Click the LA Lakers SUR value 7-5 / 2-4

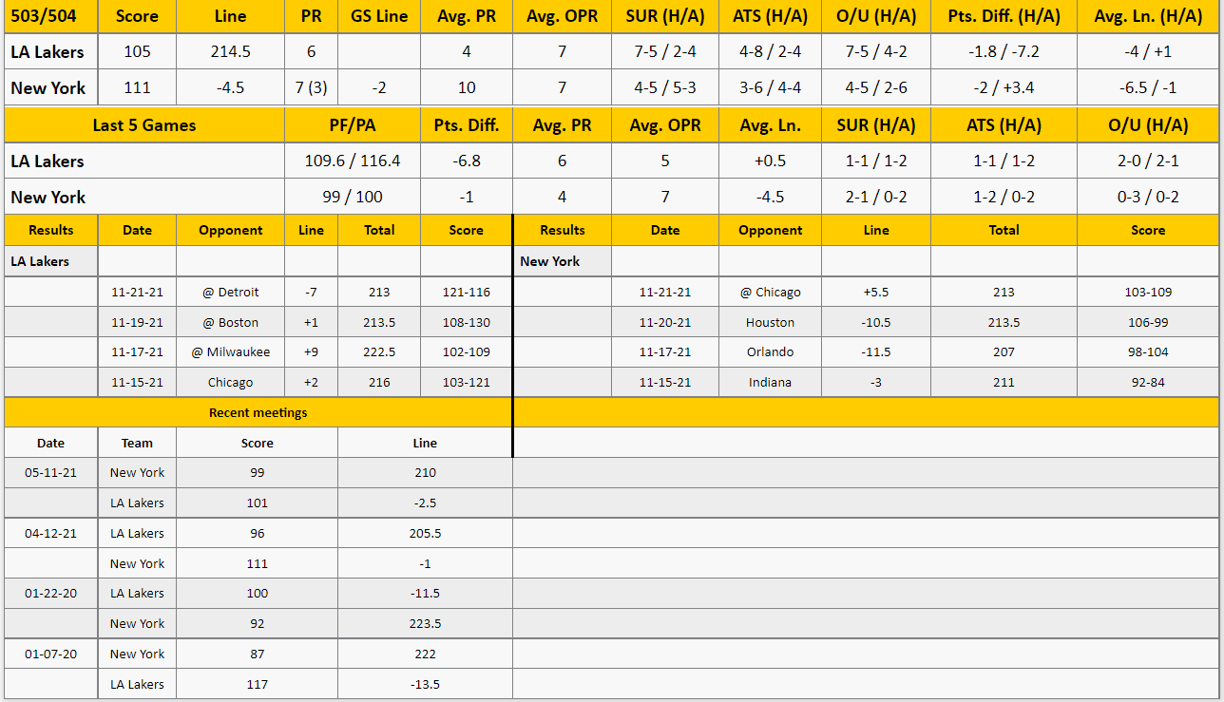coord(665,52)
